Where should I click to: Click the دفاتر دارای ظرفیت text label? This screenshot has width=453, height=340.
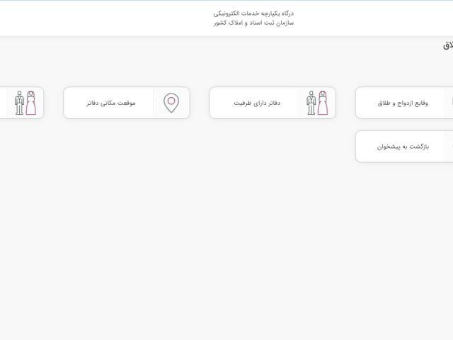pyautogui.click(x=257, y=103)
